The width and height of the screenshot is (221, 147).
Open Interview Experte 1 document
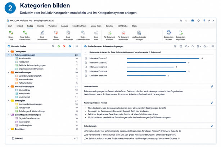tap(98, 58)
